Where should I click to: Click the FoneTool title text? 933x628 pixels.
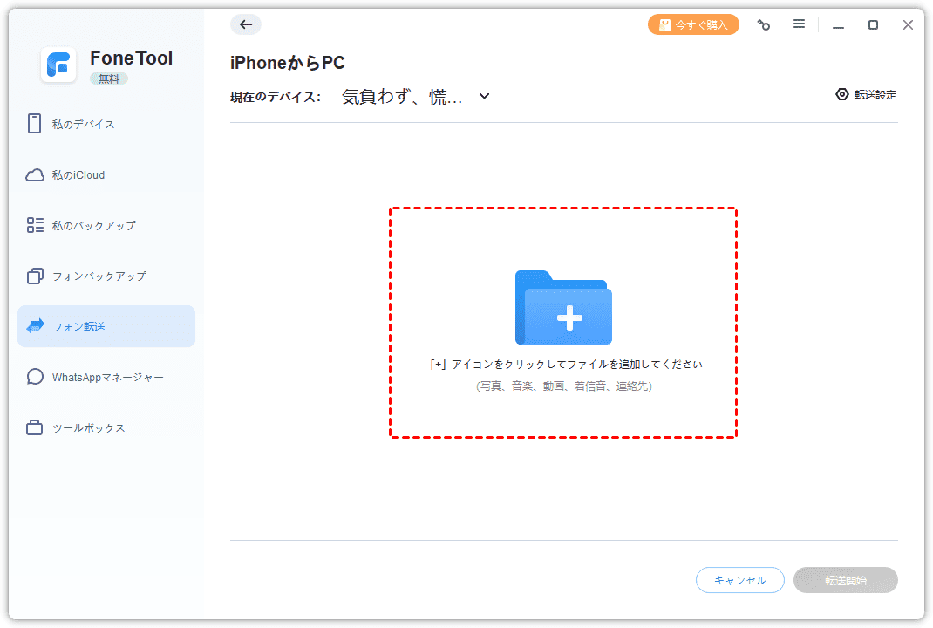tap(131, 58)
